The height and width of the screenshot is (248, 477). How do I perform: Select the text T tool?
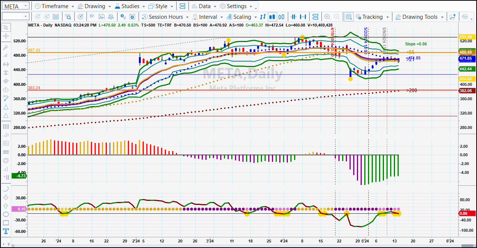(6, 231)
